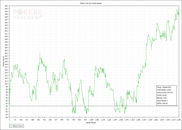Click the '$20' y-axis tick label
The image size is (182, 130).
(6, 59)
